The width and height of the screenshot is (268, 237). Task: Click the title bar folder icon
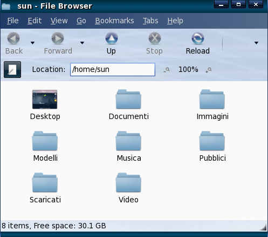[x=6, y=6]
